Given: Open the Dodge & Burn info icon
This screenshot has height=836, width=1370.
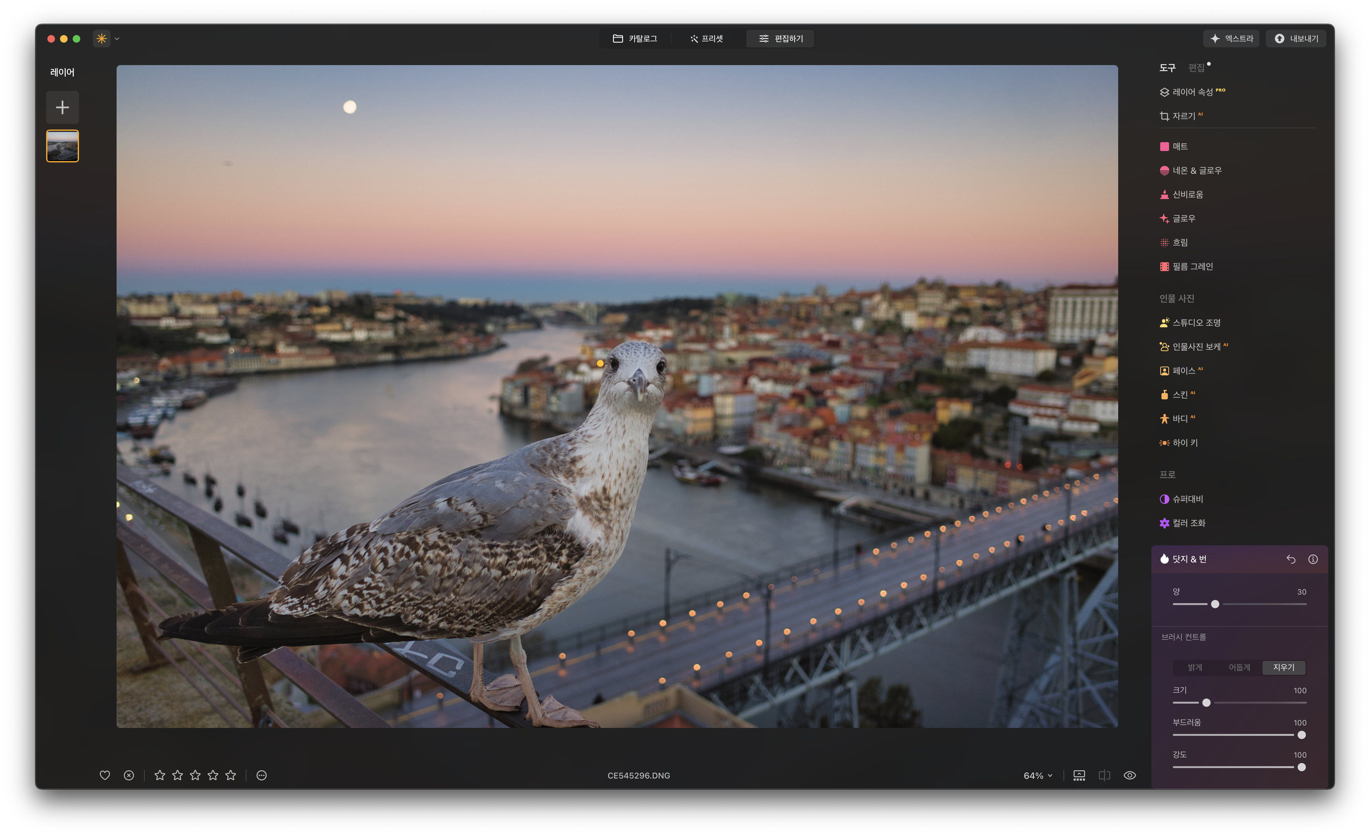Looking at the screenshot, I should pyautogui.click(x=1313, y=559).
